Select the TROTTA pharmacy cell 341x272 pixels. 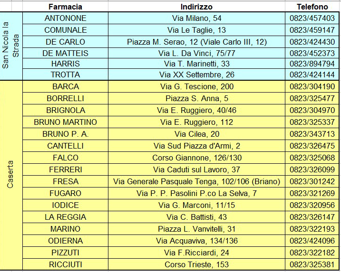pos(65,75)
